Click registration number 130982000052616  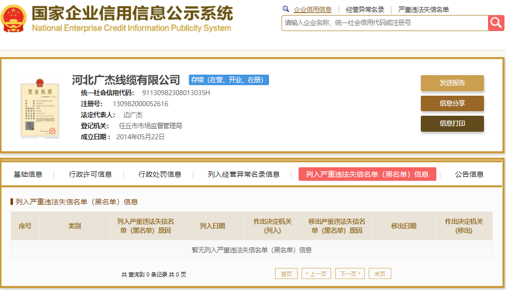click(x=140, y=104)
